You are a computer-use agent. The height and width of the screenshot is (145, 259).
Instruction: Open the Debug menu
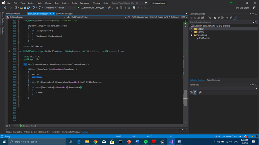48,3
